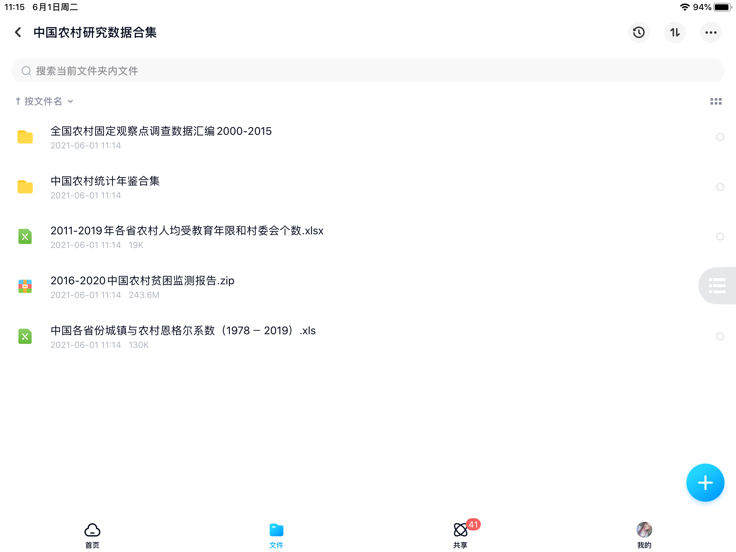This screenshot has width=736, height=552.
Task: Go to the 首页 home tab
Action: (92, 535)
